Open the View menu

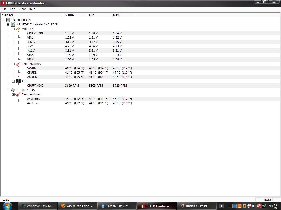pyautogui.click(x=22, y=9)
